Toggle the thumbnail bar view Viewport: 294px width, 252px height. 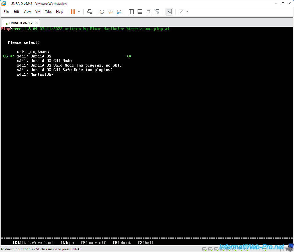click(x=140, y=12)
